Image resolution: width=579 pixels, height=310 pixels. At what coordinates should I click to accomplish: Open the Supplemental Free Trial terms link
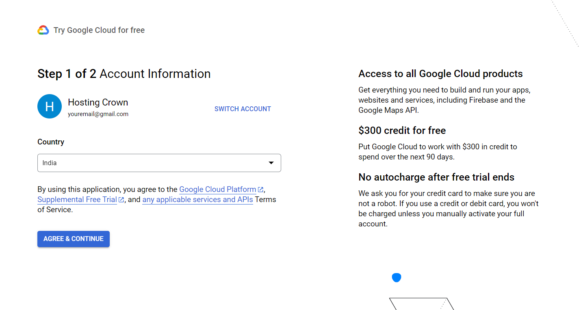(x=77, y=200)
